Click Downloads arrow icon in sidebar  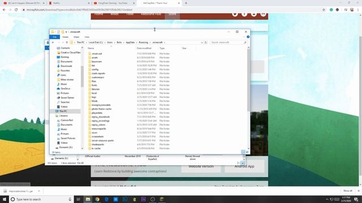(x=58, y=66)
